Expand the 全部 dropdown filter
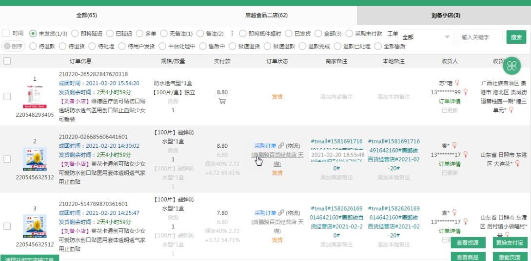The width and height of the screenshot is (531, 261). tap(427, 37)
